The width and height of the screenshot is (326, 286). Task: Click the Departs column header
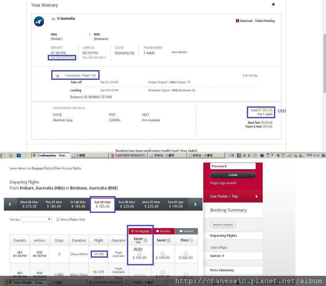click(x=20, y=240)
